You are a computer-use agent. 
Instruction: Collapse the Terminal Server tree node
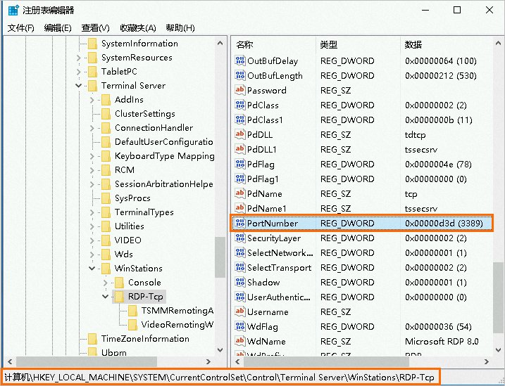pos(79,86)
